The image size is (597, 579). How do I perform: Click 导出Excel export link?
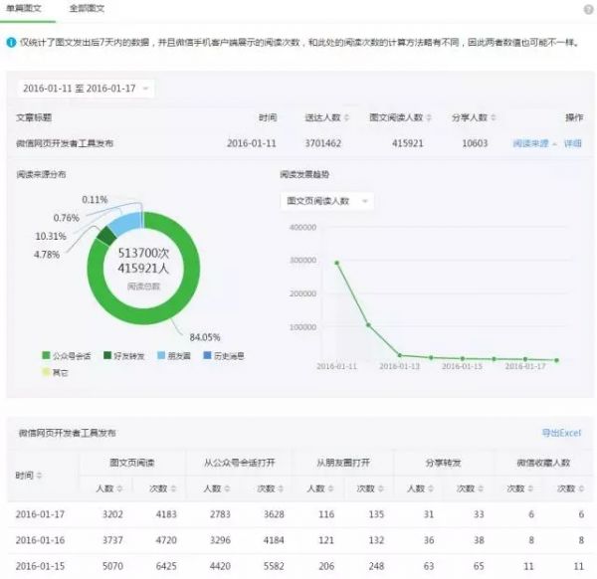(561, 433)
